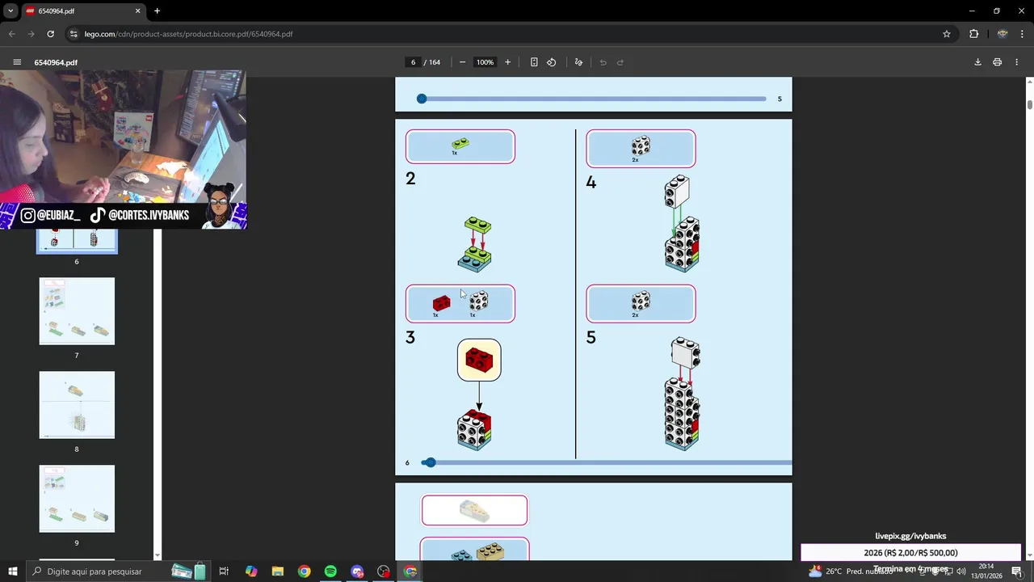Open the notification center icon
The width and height of the screenshot is (1034, 582).
coord(1017,571)
